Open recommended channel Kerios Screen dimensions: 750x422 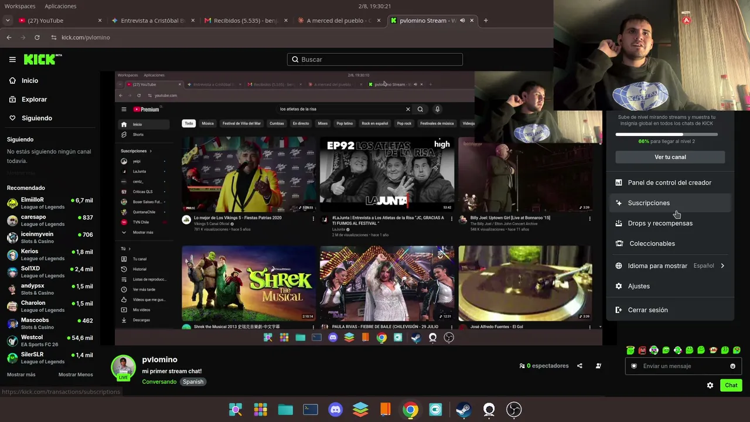(x=50, y=254)
